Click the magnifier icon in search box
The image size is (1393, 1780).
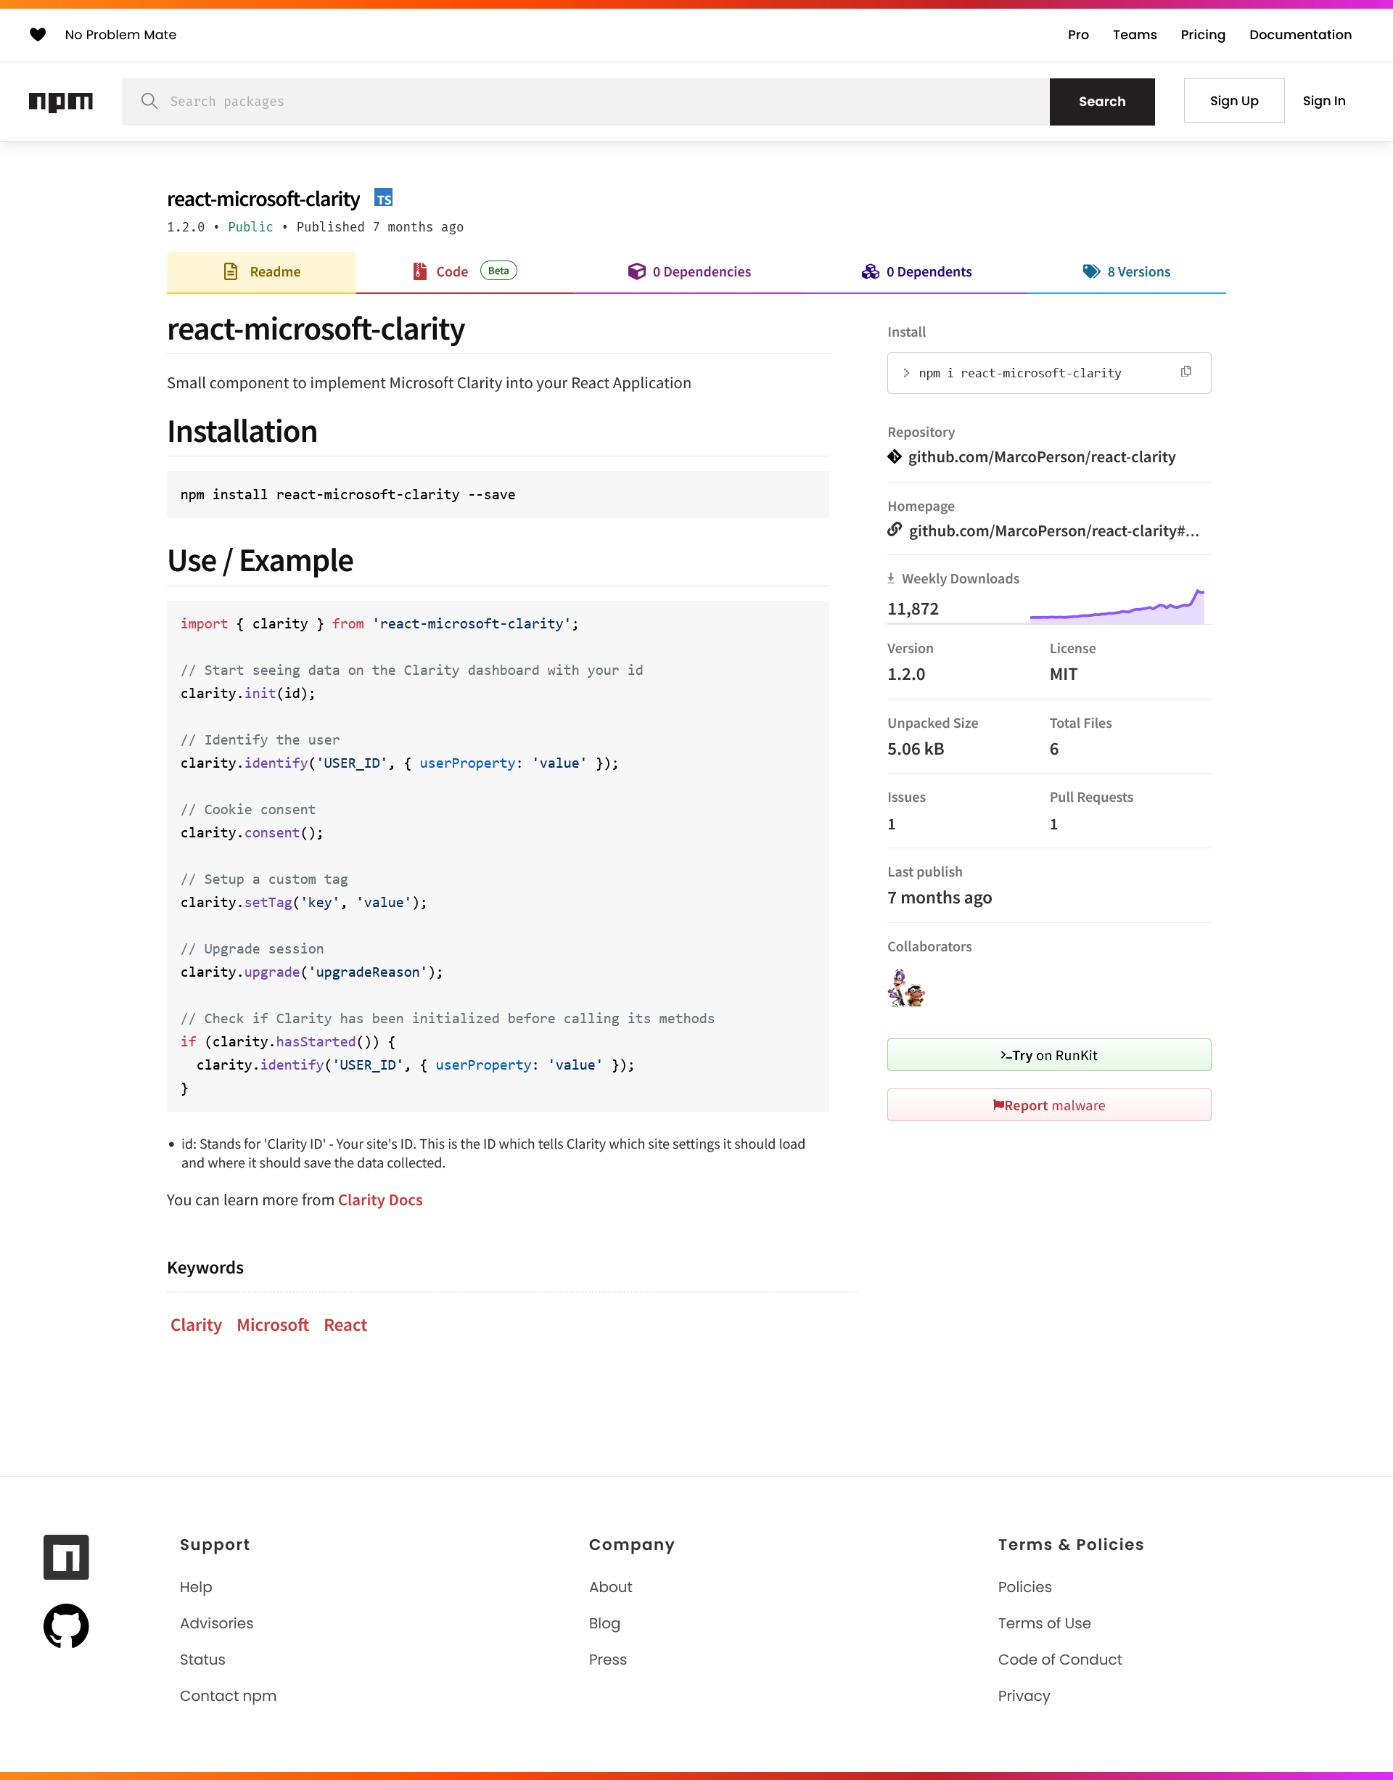coord(149,100)
